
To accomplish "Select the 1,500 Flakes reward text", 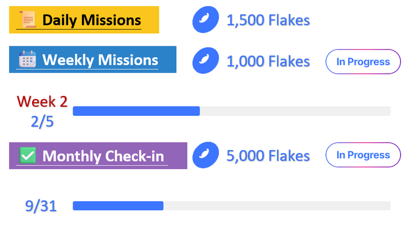I will pos(268,20).
